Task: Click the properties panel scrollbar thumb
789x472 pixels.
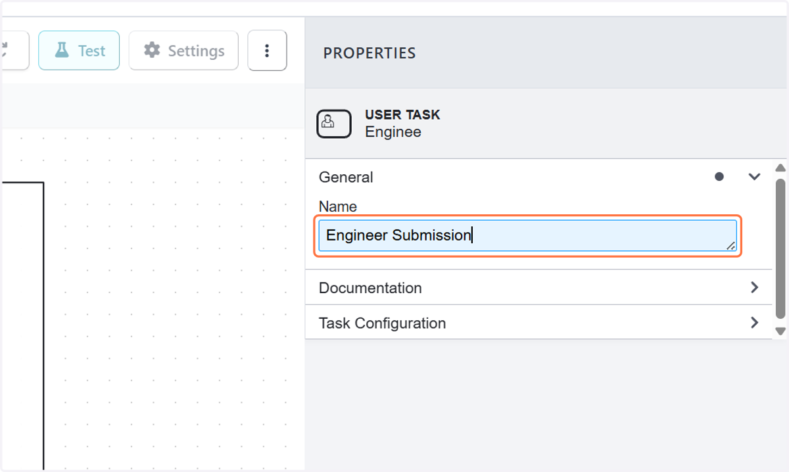Action: pos(780,250)
